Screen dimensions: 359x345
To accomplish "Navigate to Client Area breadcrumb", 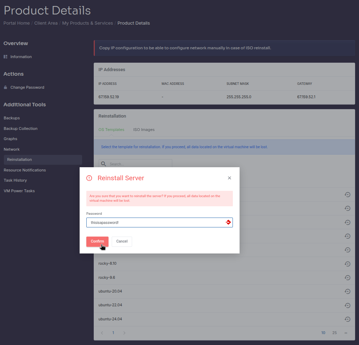I will coord(46,23).
